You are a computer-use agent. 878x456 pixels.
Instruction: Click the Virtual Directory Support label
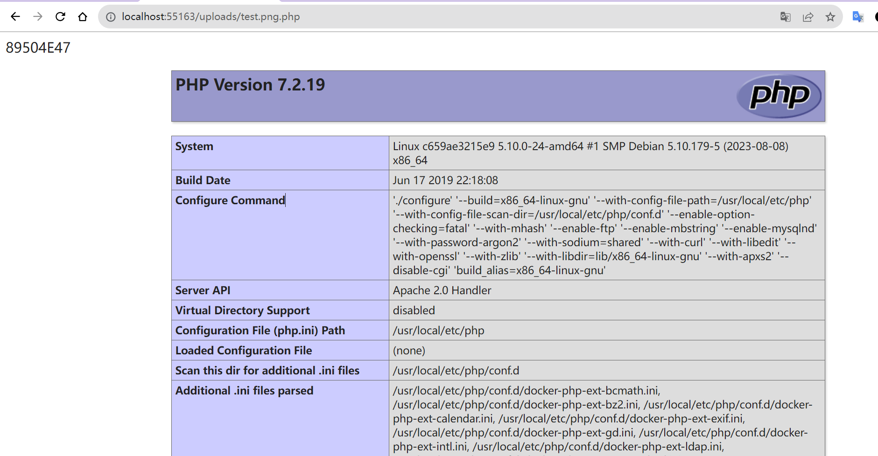(242, 311)
